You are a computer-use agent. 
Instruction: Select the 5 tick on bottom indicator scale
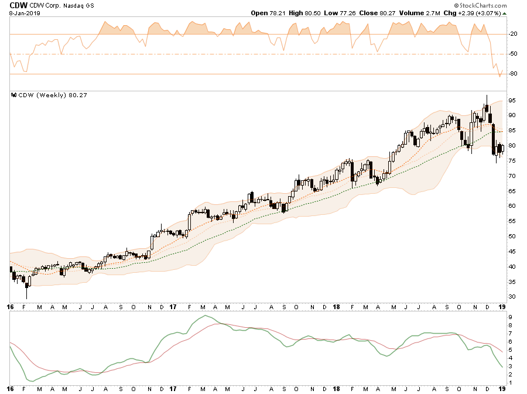[510, 350]
